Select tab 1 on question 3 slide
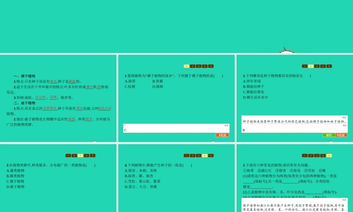 tap(68, 156)
